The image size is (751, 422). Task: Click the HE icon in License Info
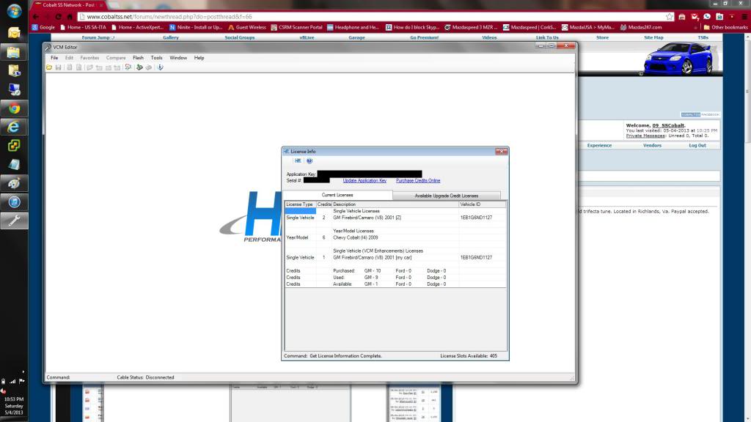point(298,160)
